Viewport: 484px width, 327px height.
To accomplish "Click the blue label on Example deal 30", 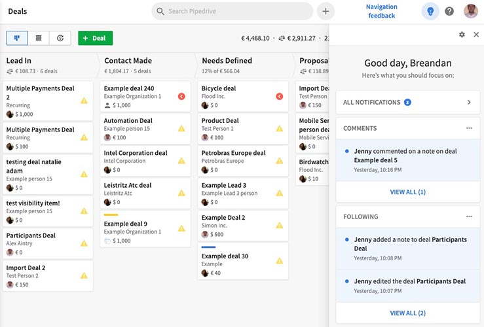I will [209, 247].
